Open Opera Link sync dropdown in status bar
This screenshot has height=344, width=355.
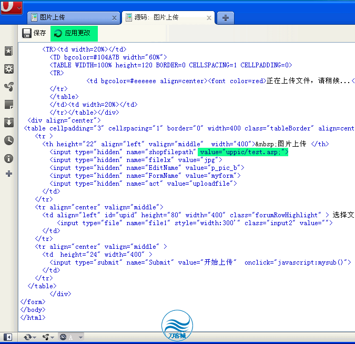coord(29,337)
